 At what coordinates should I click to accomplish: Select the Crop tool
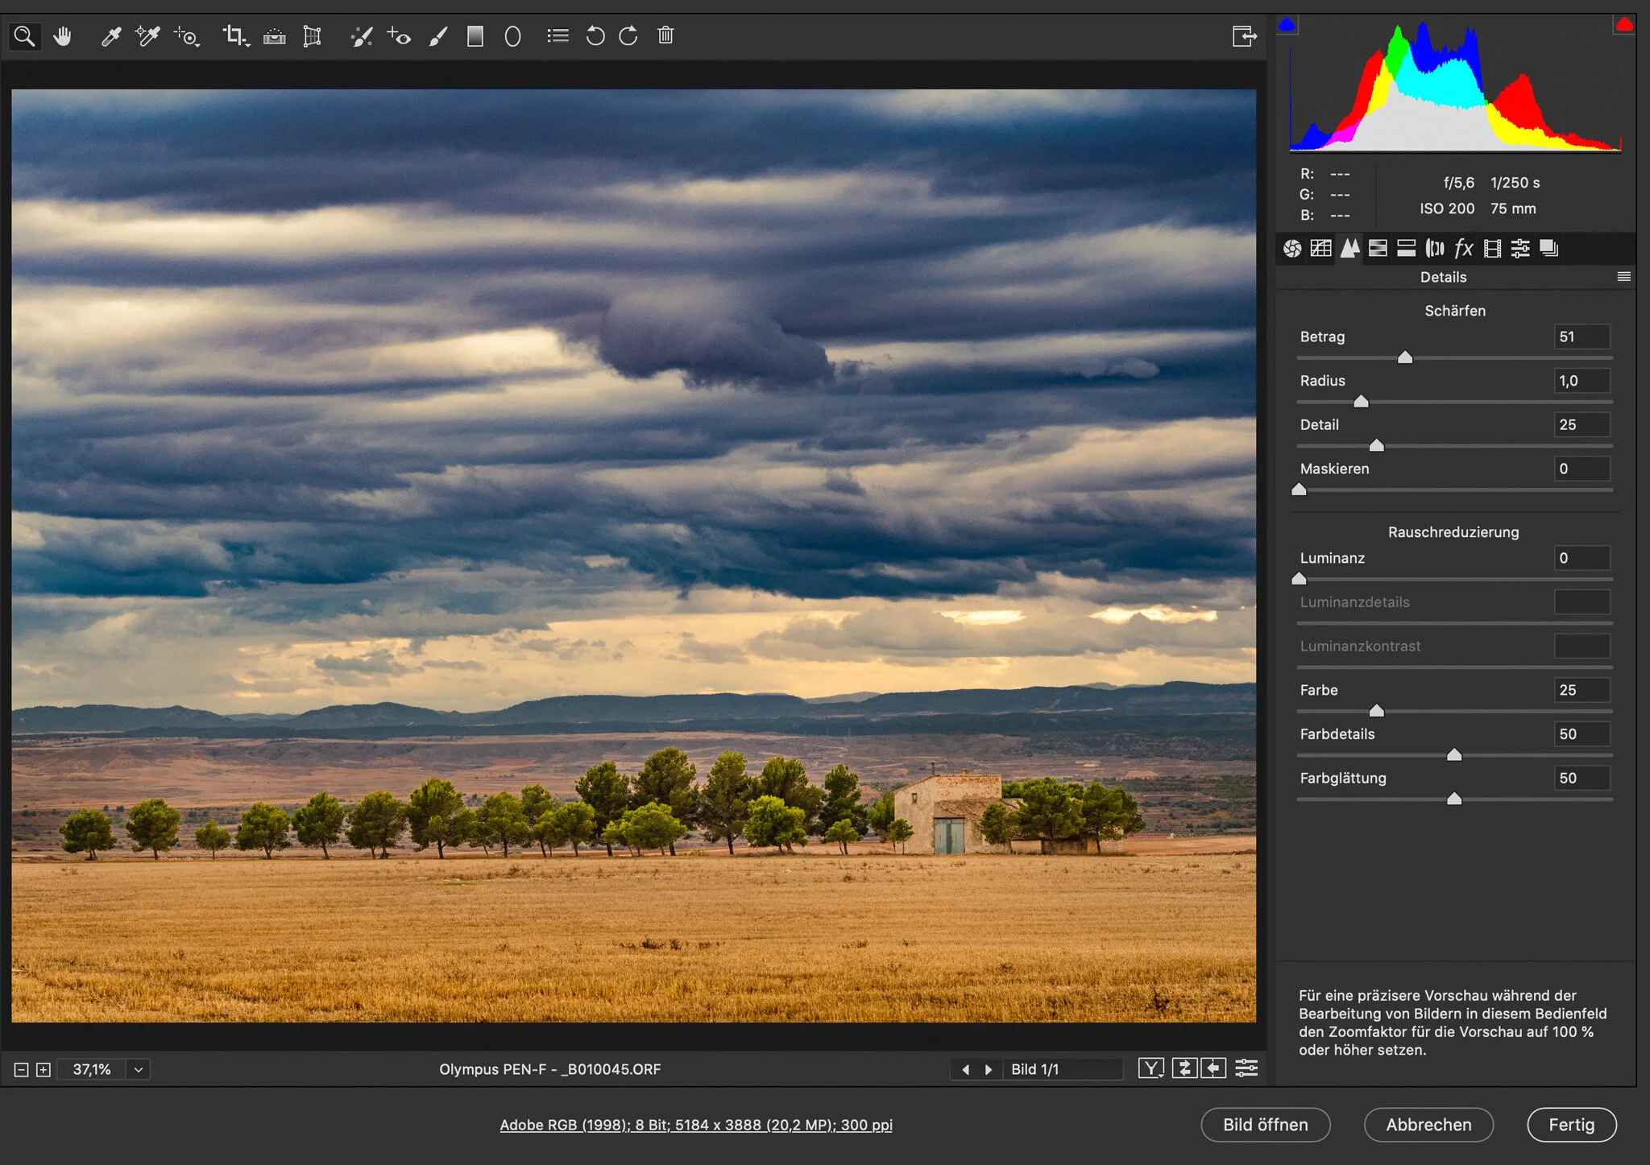[x=235, y=36]
